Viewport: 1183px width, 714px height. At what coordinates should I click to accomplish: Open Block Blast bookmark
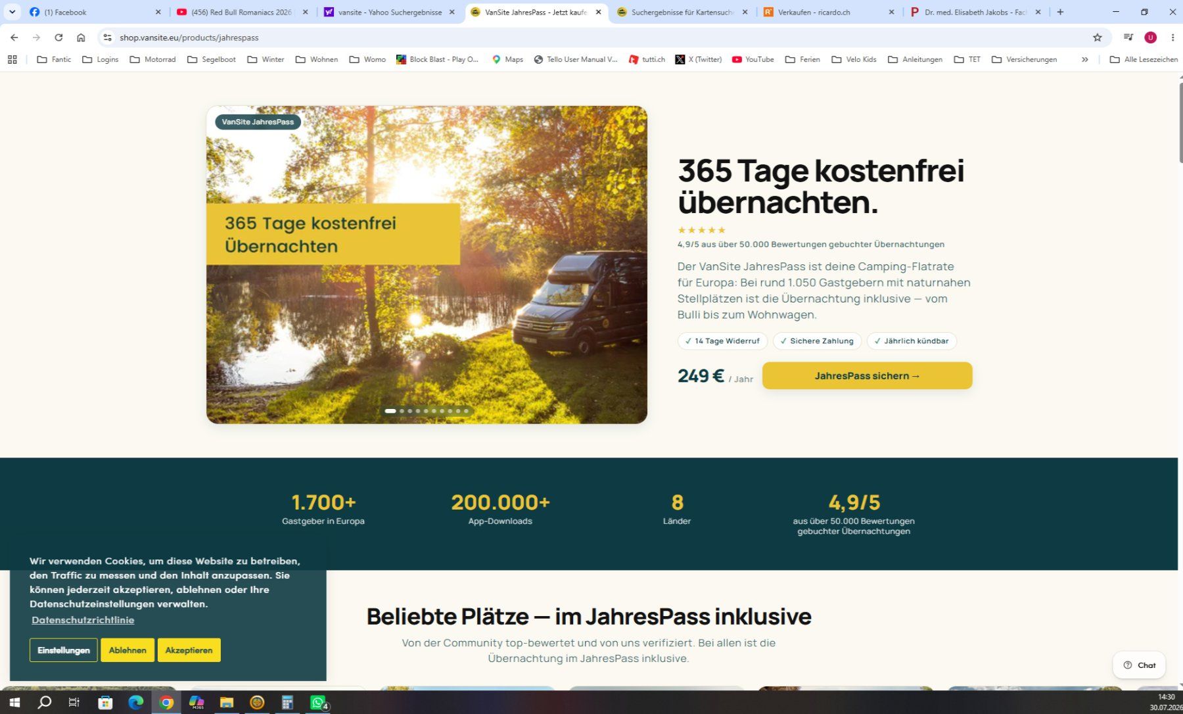(437, 59)
